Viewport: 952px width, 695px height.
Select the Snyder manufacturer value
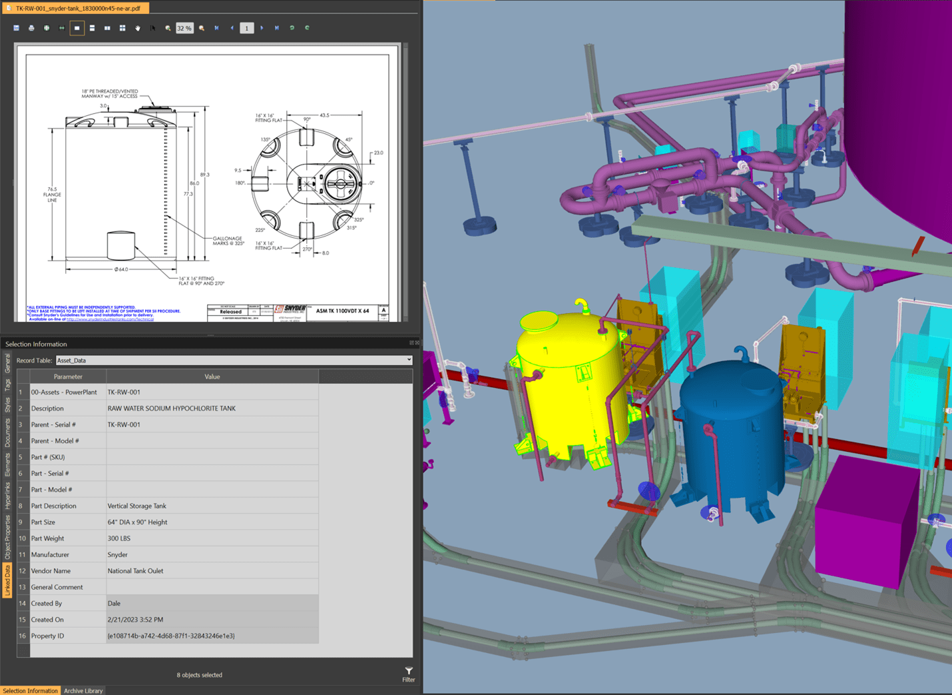point(212,554)
